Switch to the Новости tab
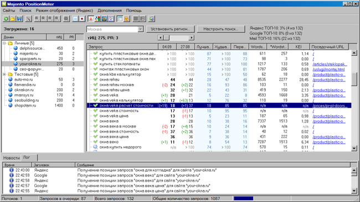This screenshot has width=360, height=202. pos(12,158)
